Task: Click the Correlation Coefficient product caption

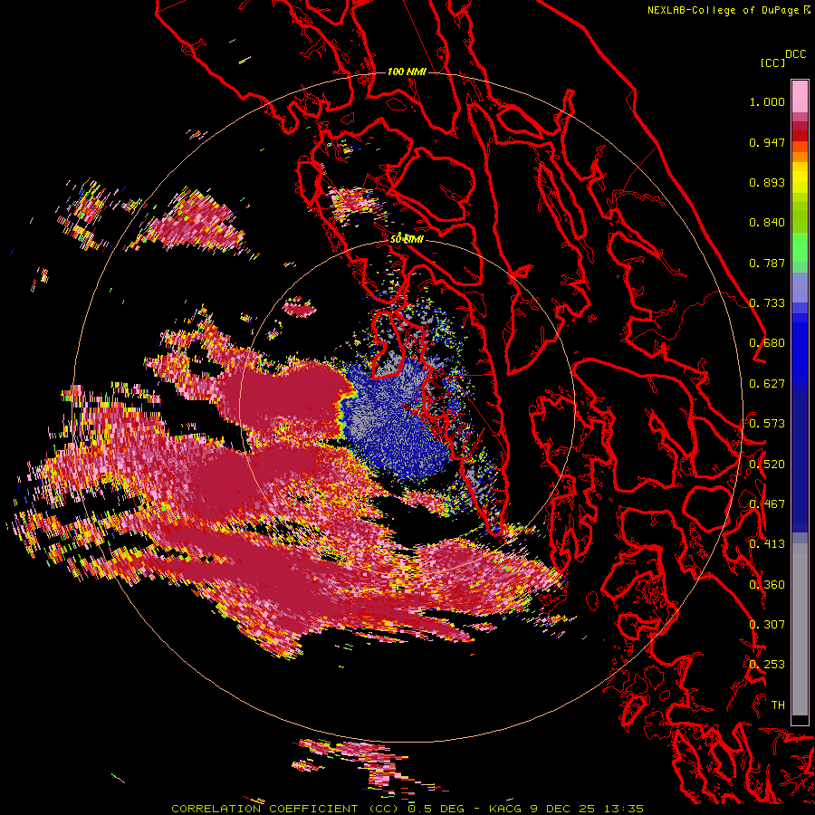Action: [285, 809]
